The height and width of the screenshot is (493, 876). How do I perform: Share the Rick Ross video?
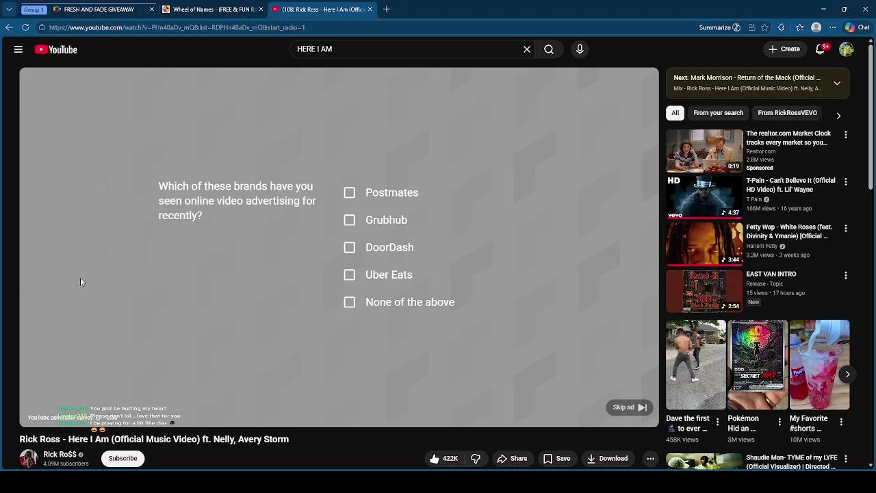(512, 459)
